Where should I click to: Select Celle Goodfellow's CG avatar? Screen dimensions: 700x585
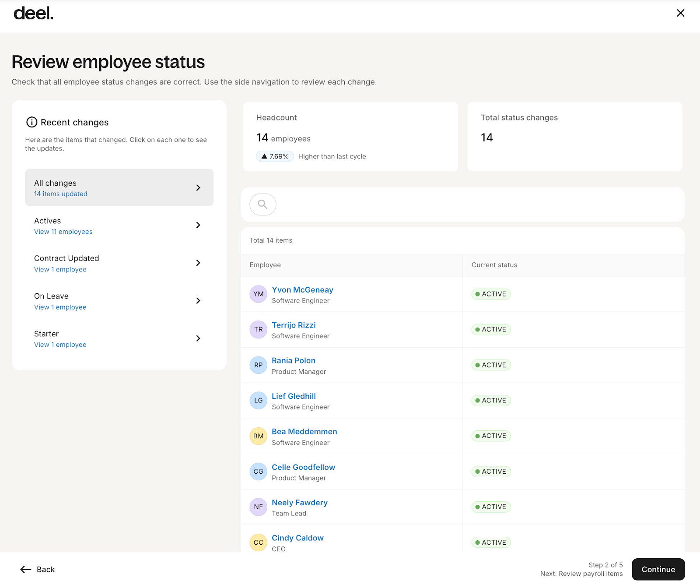(x=258, y=471)
